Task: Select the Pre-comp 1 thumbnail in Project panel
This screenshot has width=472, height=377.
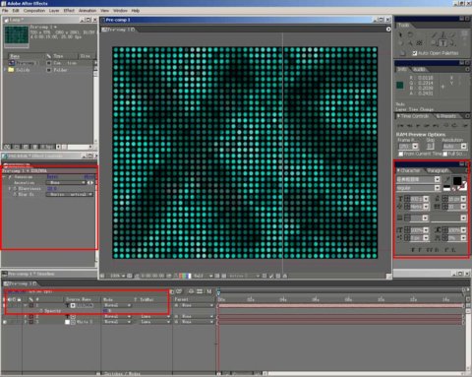Action: pyautogui.click(x=17, y=36)
